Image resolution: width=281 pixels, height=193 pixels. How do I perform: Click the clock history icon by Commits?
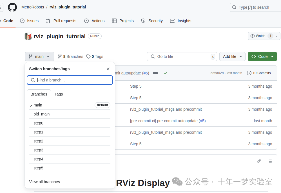pos(249,73)
